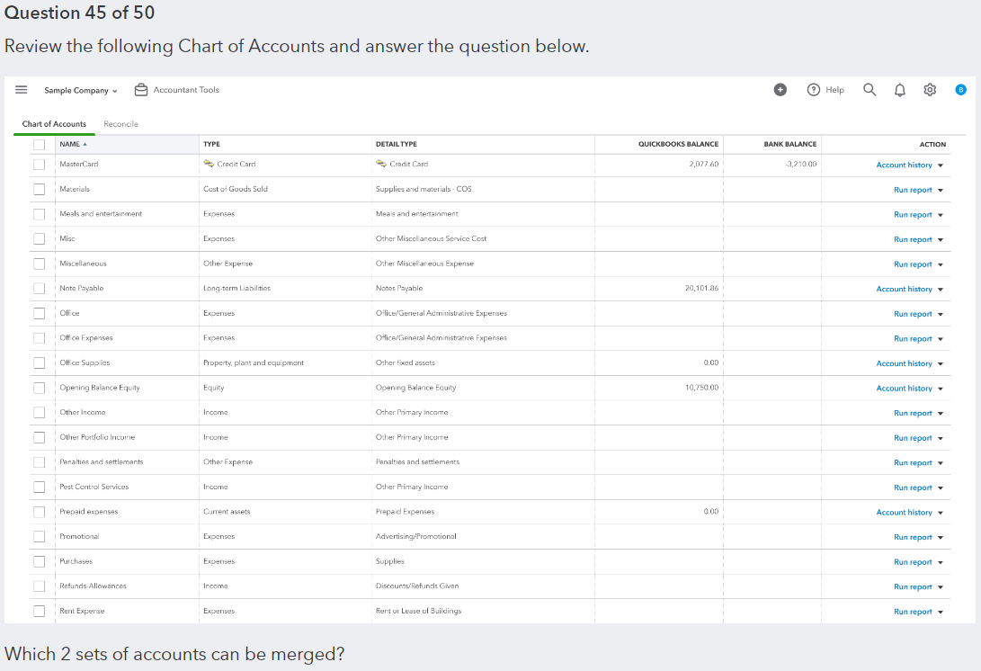Tick the checkbox for Office Supplies

click(x=40, y=363)
